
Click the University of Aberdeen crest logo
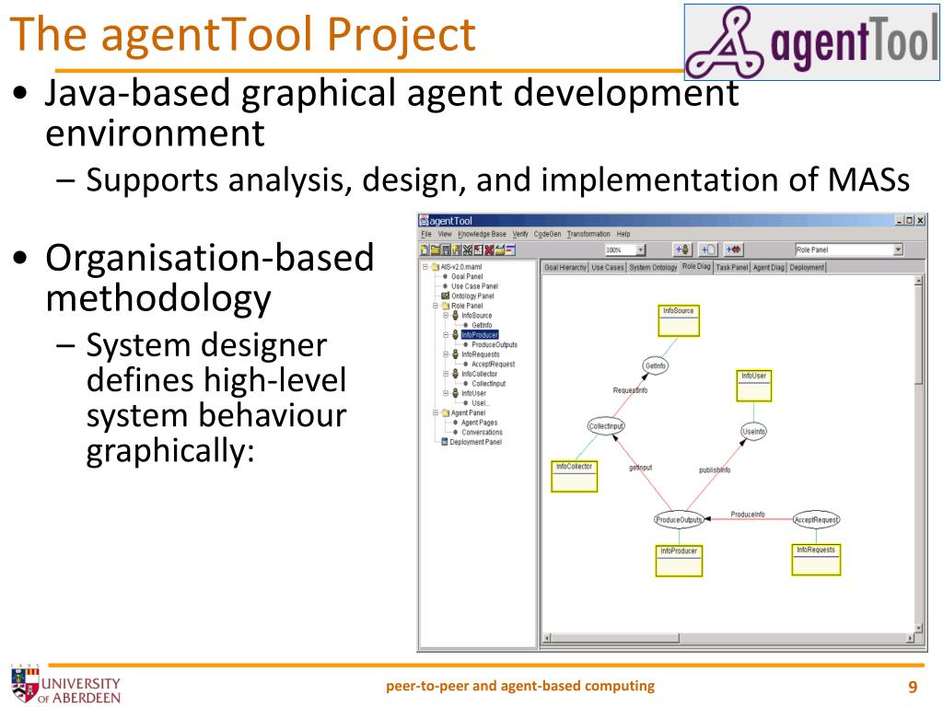25,684
